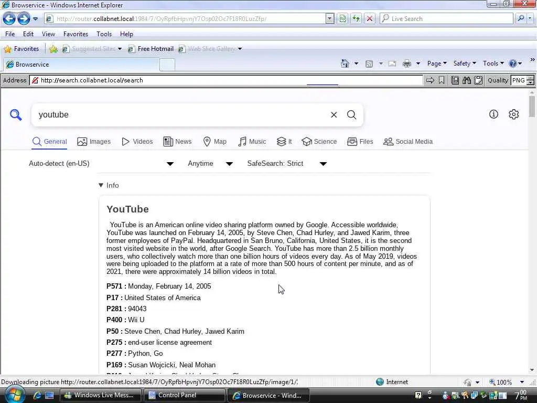Click the info circle icon

coord(493,114)
